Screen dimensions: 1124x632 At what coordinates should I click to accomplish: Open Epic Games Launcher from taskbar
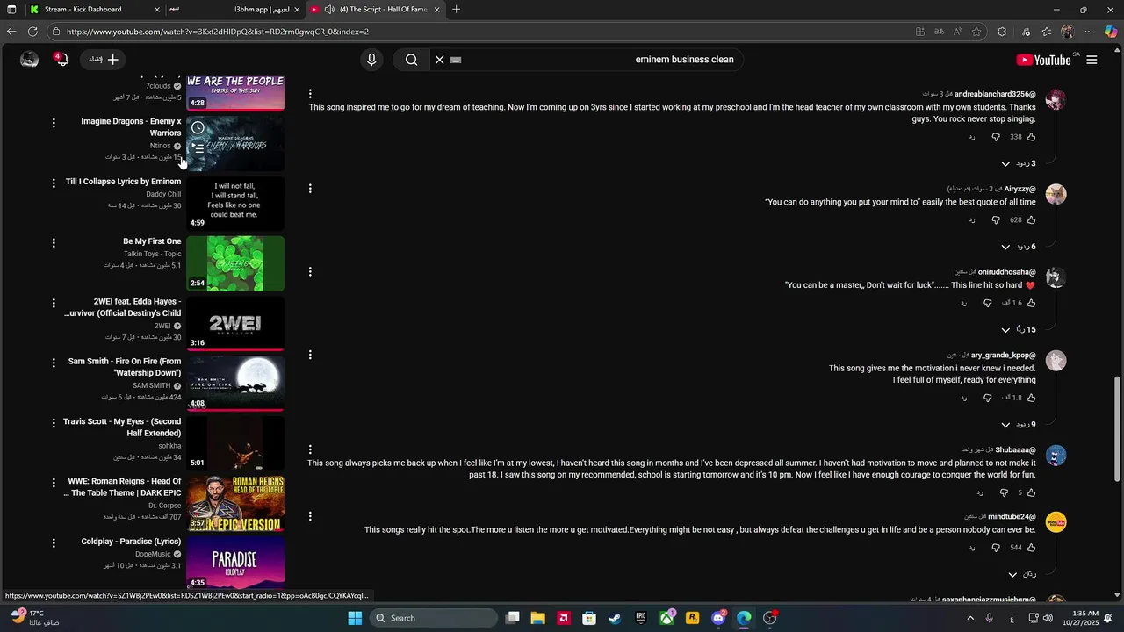click(641, 618)
